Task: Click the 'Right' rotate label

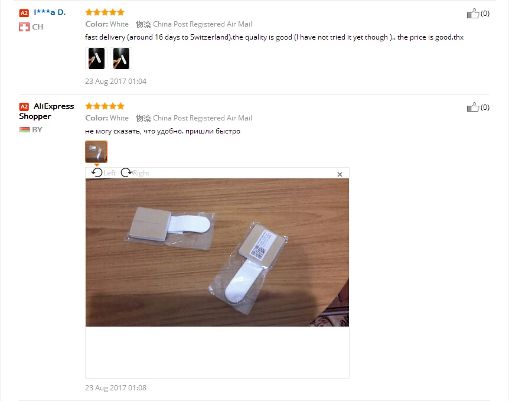Action: coord(141,173)
